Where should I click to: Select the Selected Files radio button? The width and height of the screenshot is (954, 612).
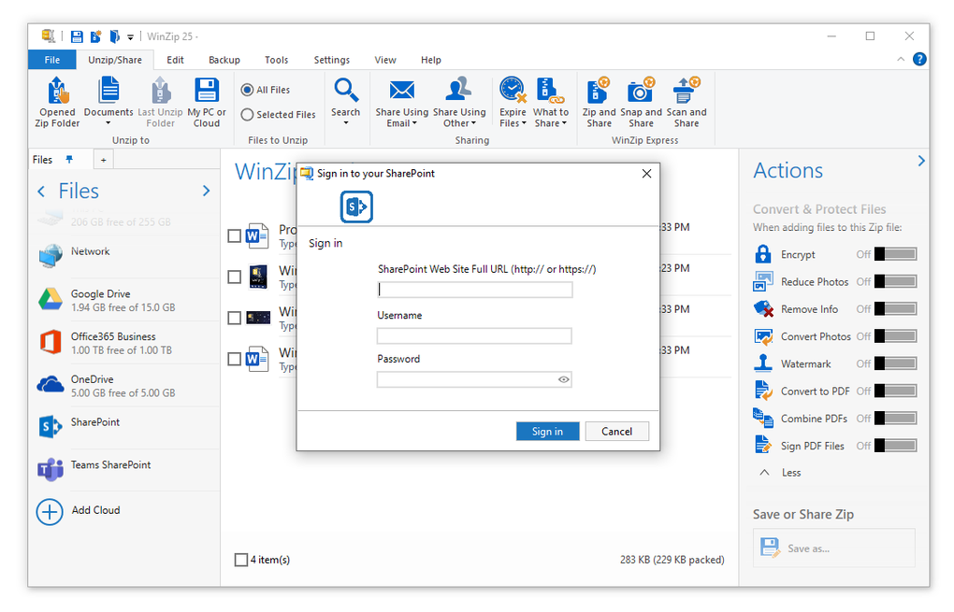click(x=247, y=114)
